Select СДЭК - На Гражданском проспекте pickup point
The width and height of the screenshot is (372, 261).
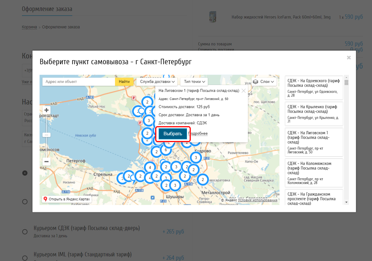pyautogui.click(x=314, y=197)
